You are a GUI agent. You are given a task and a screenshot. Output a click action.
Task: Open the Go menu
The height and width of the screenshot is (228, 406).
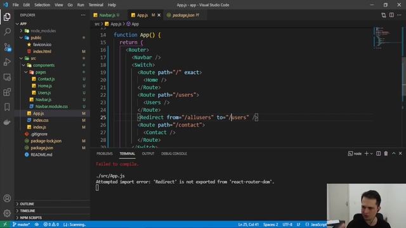[70, 5]
